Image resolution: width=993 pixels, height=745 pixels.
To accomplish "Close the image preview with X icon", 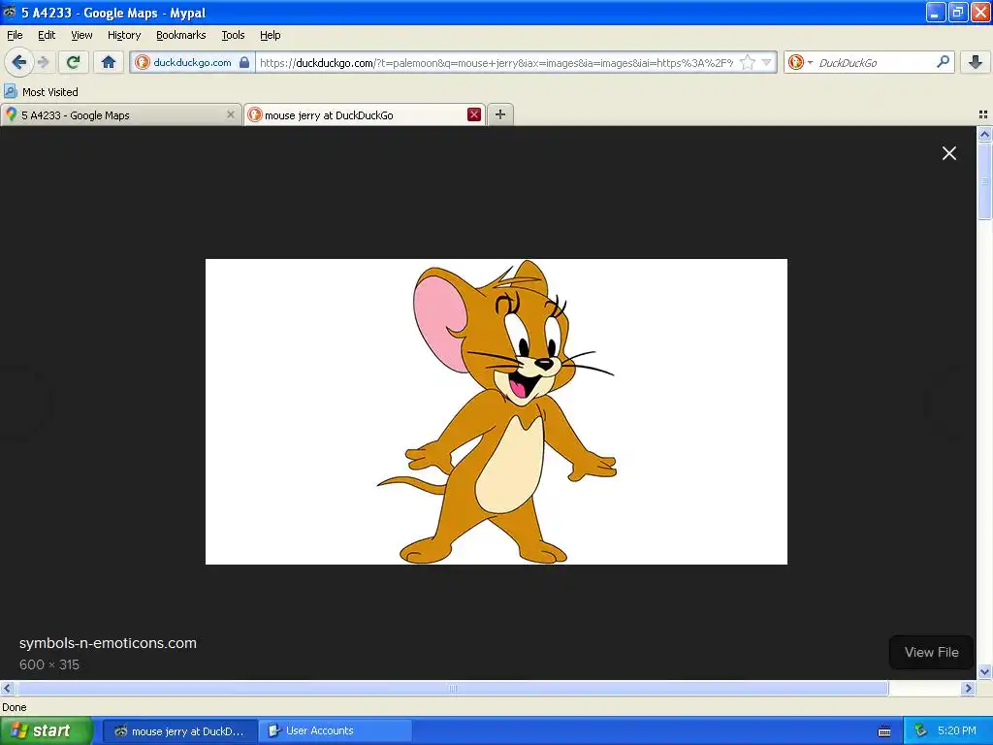I will 948,153.
